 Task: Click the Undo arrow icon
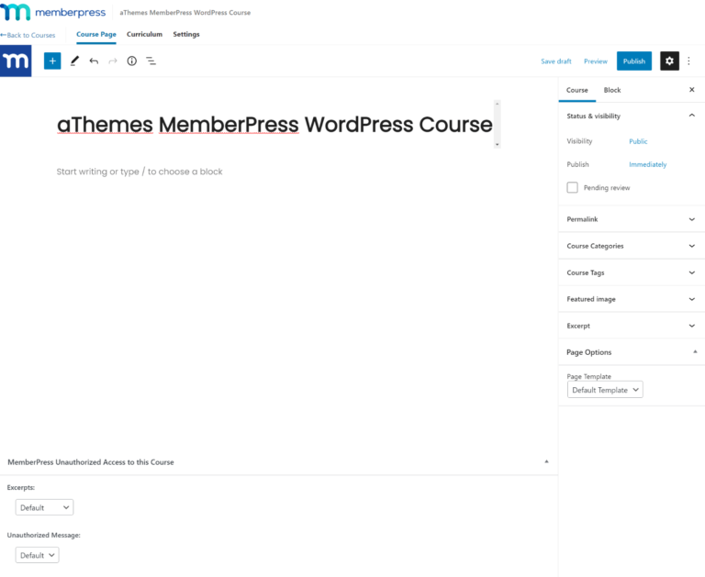(x=94, y=61)
